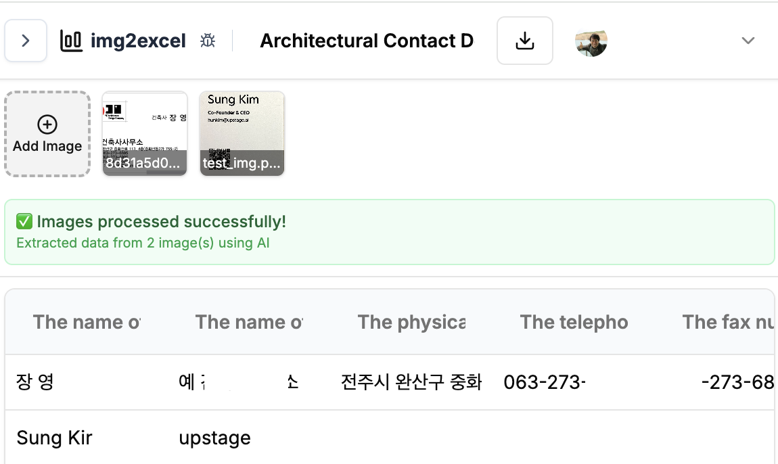778x464 pixels.
Task: Open the user account dropdown chevron
Action: pos(748,41)
